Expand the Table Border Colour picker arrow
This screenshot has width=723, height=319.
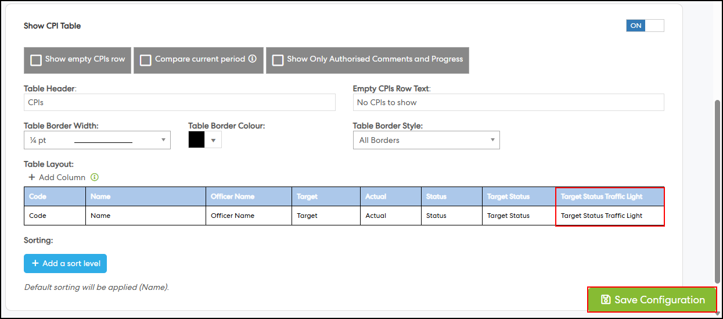click(213, 140)
